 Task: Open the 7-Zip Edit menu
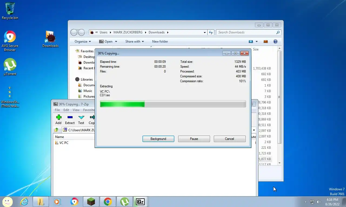pyautogui.click(x=66, y=110)
